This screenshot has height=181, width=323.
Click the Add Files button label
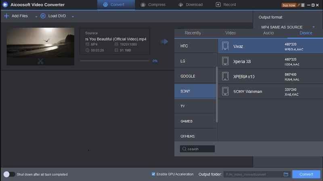click(20, 16)
